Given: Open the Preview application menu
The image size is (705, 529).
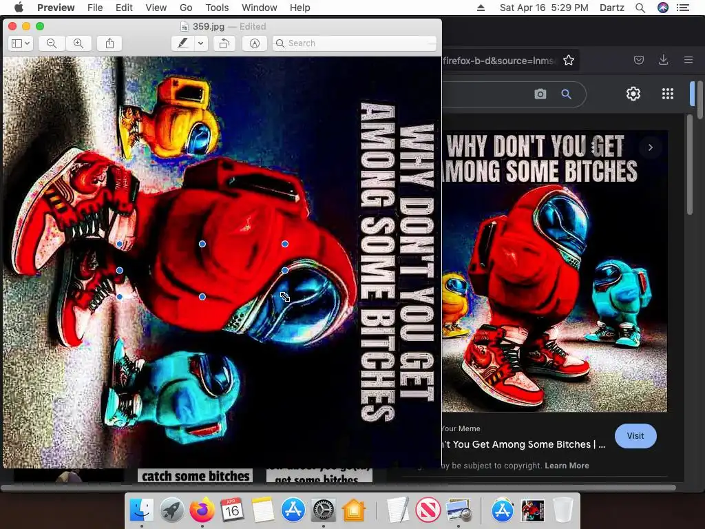Looking at the screenshot, I should (56, 8).
